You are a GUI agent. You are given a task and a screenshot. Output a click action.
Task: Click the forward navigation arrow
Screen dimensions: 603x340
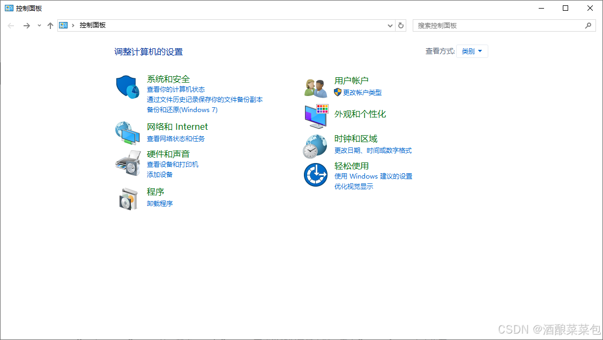click(26, 26)
